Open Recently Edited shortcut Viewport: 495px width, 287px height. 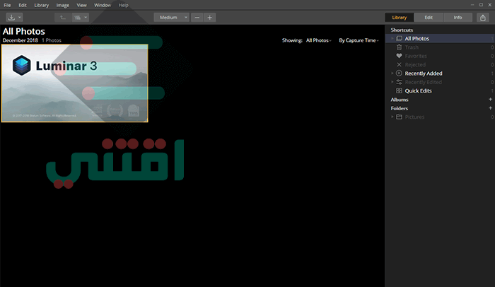point(424,82)
